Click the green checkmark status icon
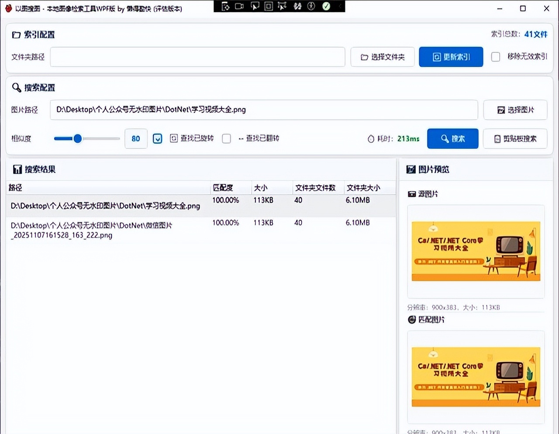 [x=326, y=6]
